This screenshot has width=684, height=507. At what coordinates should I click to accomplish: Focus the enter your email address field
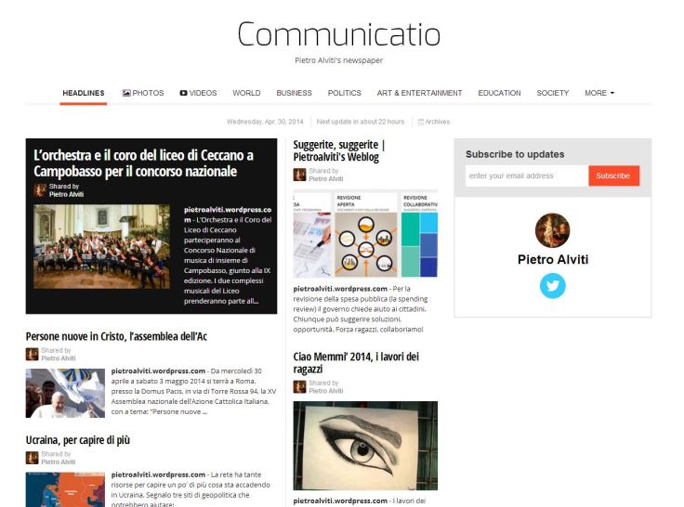[527, 175]
